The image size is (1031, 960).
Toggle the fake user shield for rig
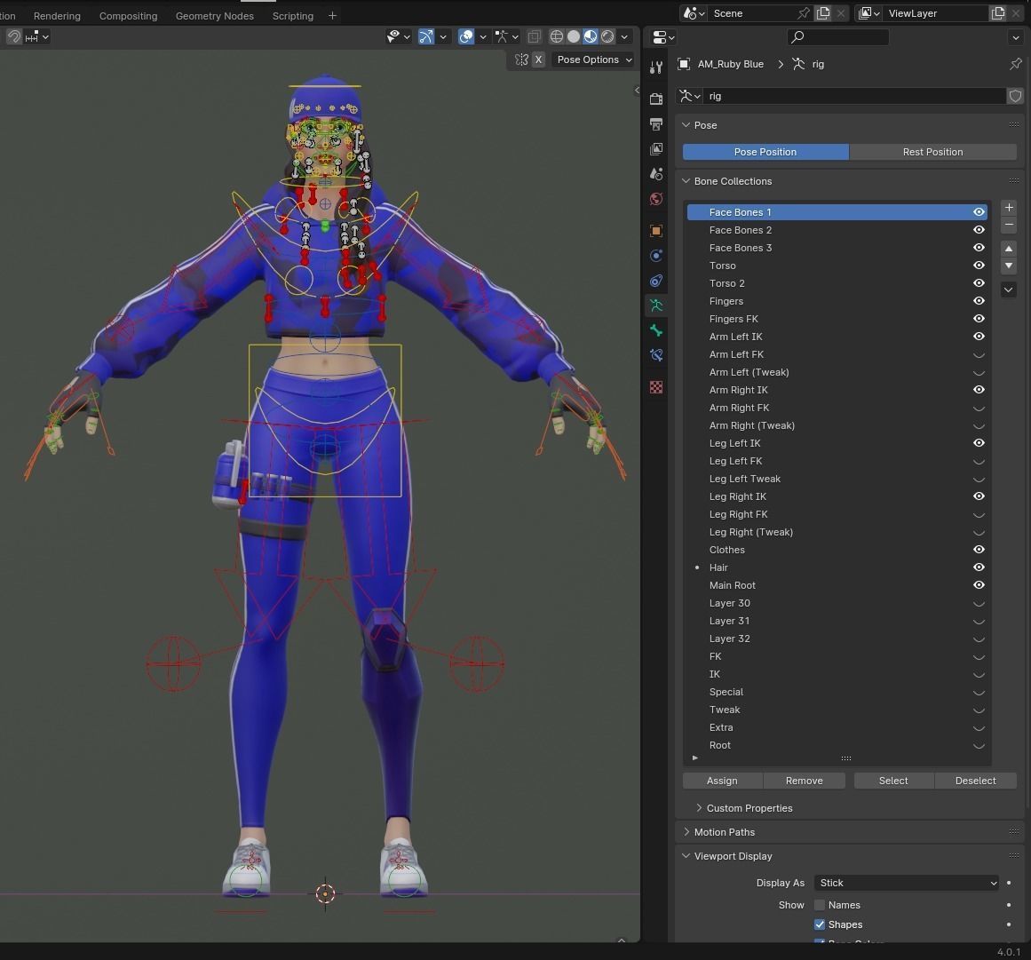[x=1015, y=96]
